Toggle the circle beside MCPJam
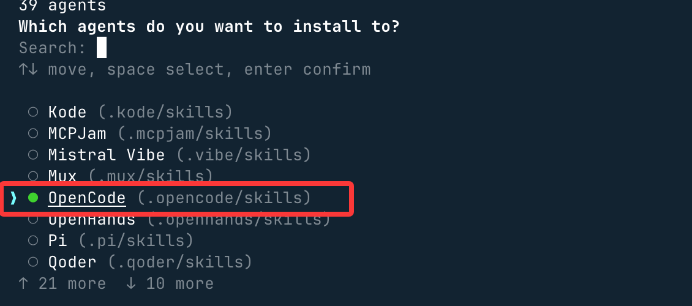692x306 pixels. click(34, 133)
